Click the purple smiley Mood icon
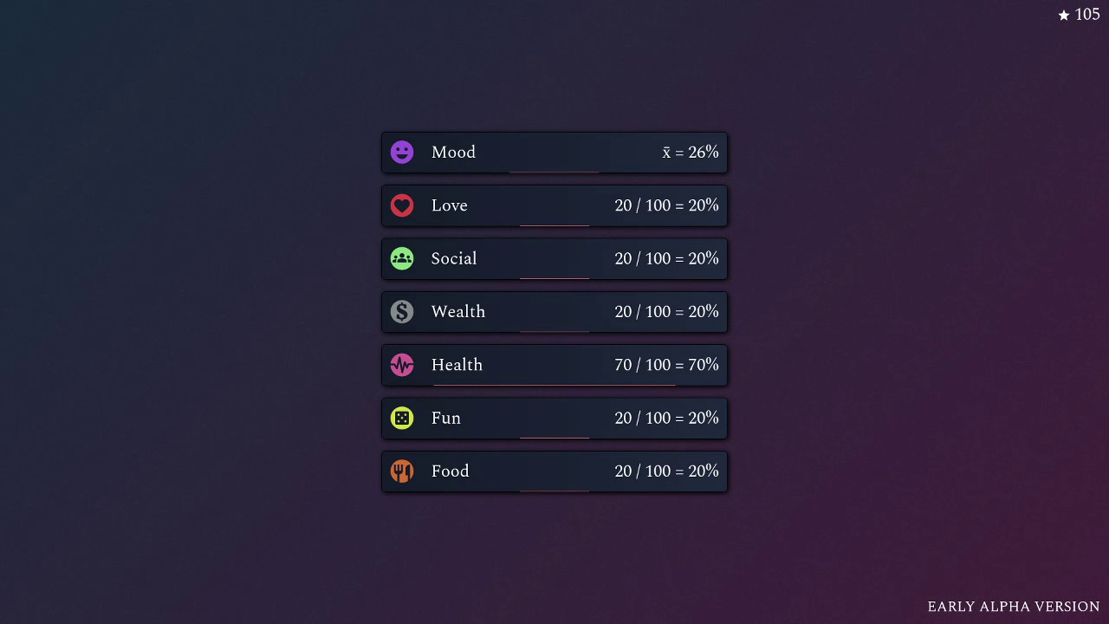This screenshot has height=624, width=1109. [x=402, y=152]
